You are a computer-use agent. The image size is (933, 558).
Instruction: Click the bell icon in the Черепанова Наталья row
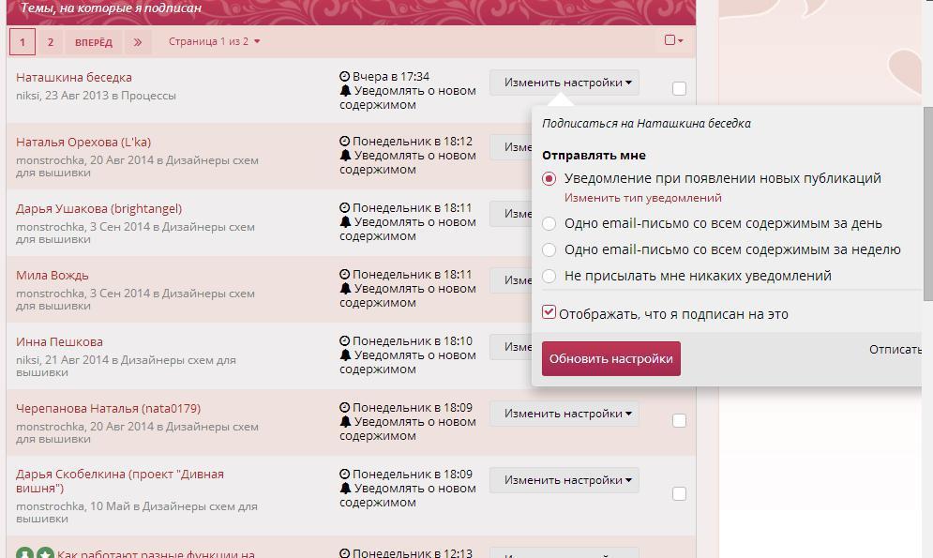(345, 422)
